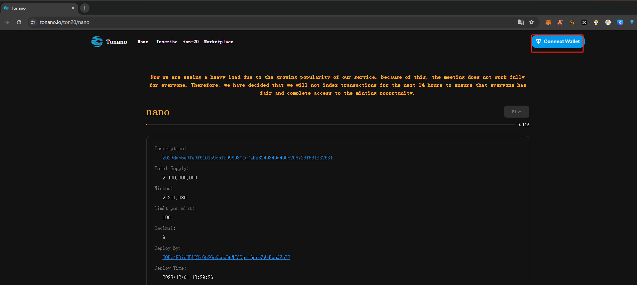Click the Minted label
637x285 pixels.
164,188
